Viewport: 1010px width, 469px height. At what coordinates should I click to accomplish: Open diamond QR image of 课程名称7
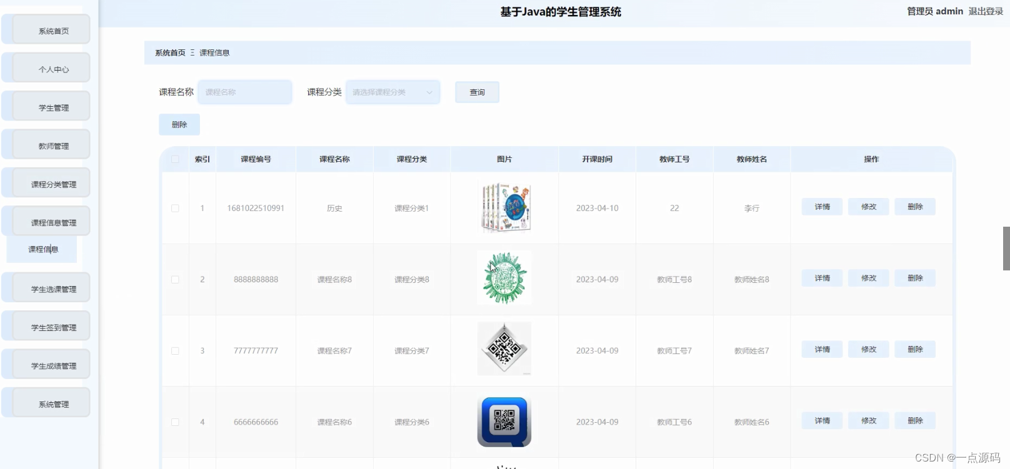(x=504, y=349)
